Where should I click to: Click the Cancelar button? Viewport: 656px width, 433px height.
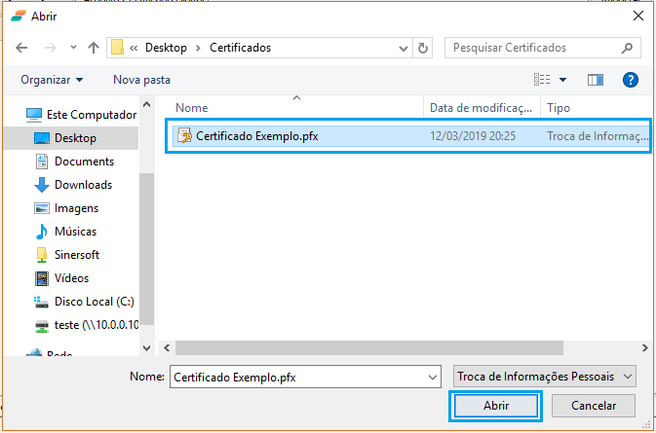point(593,405)
